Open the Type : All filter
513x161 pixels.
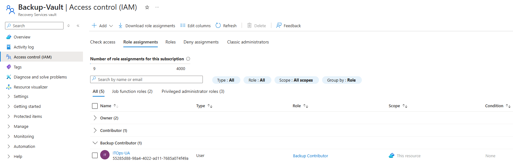point(226,80)
